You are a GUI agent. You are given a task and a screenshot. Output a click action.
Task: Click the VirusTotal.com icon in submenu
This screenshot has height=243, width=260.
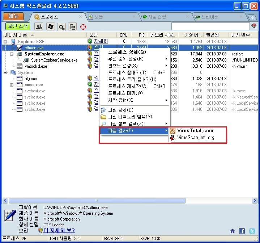click(172, 131)
